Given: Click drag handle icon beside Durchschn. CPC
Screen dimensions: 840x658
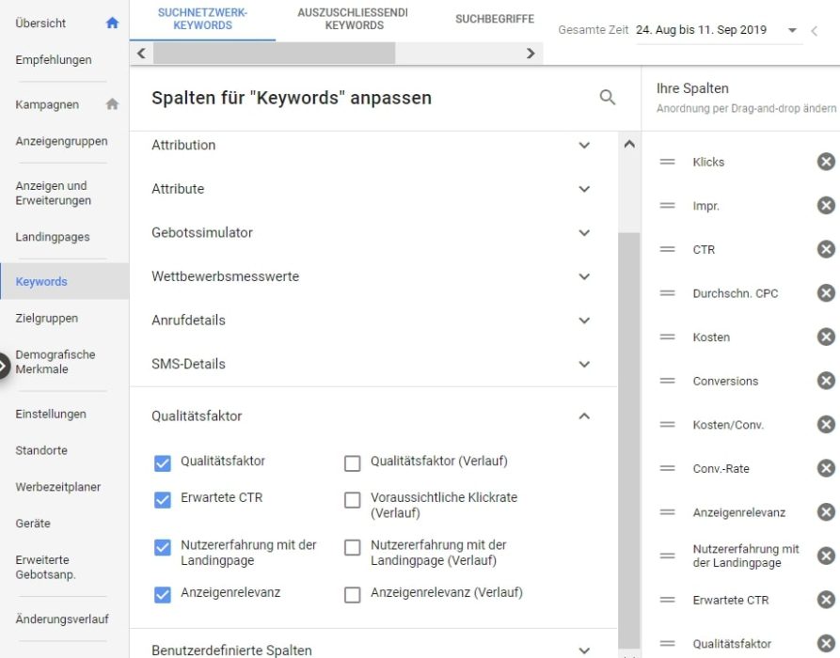Looking at the screenshot, I should pyautogui.click(x=667, y=293).
